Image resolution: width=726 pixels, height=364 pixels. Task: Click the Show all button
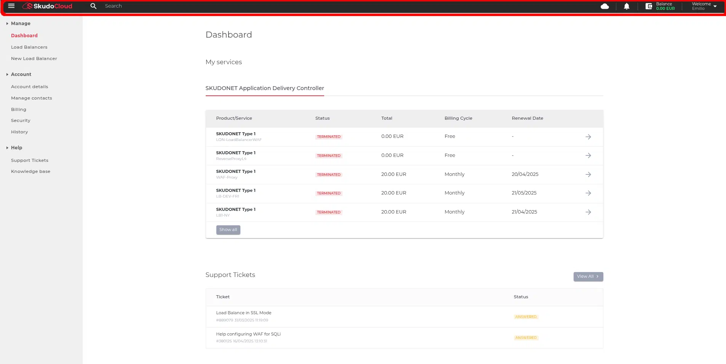[228, 230]
